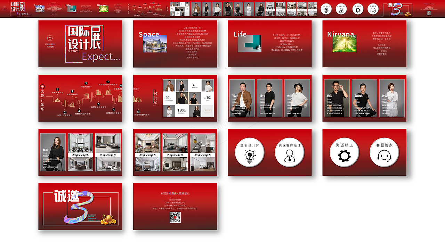Click the 地址：开平路3333号 address line
This screenshot has width=445, height=250.
click(175, 209)
